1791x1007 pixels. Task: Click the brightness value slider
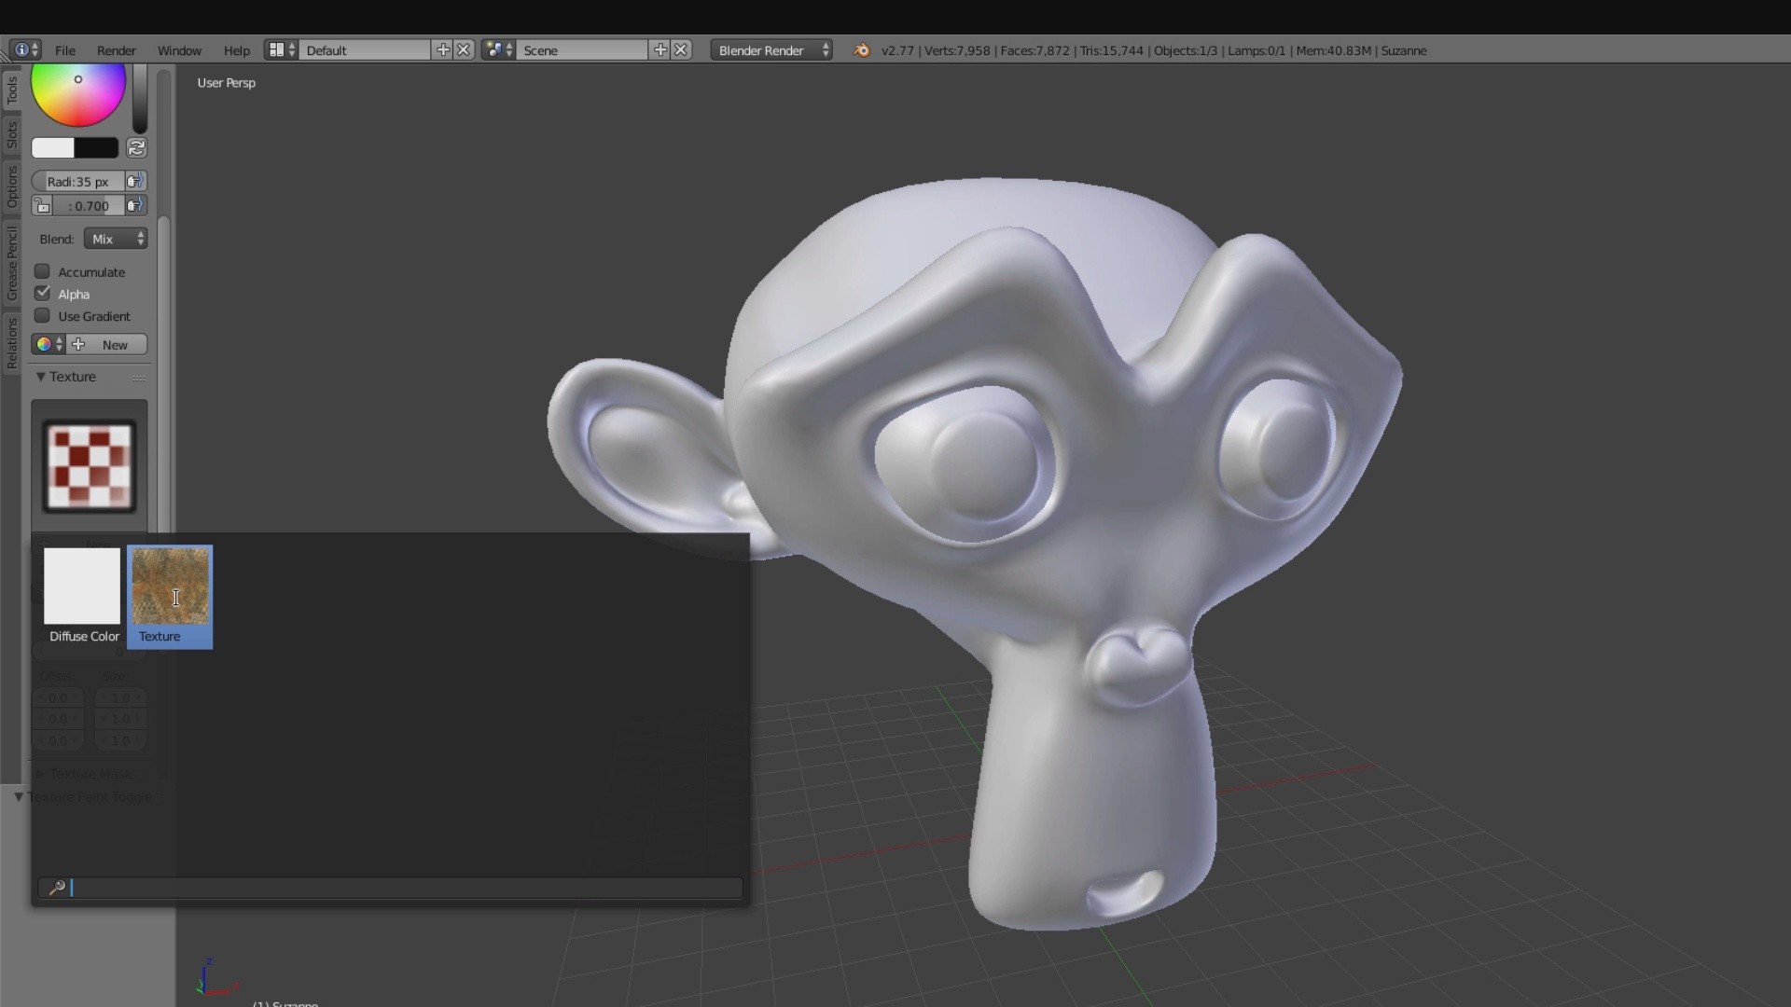[x=140, y=98]
